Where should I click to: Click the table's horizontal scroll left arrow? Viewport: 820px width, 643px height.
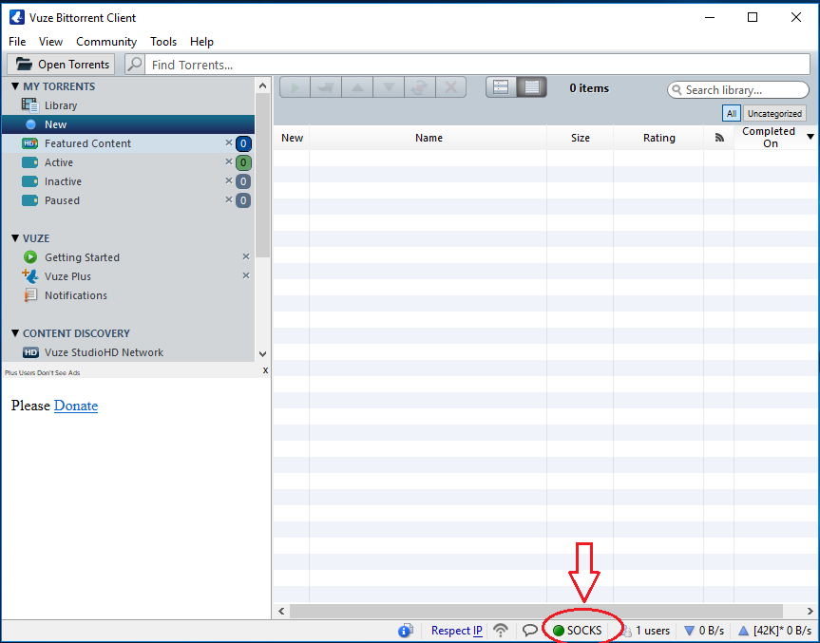click(x=281, y=611)
